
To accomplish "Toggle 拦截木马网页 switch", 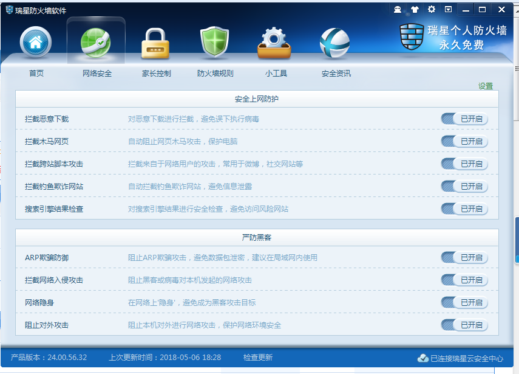I will pos(464,142).
